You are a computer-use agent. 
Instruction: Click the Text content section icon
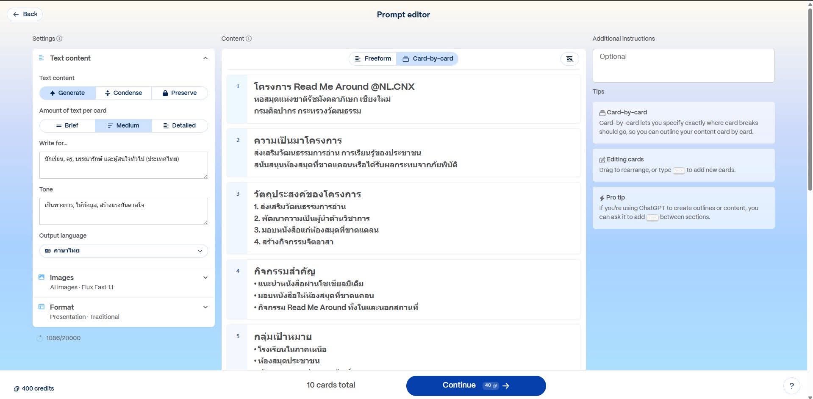coord(42,58)
